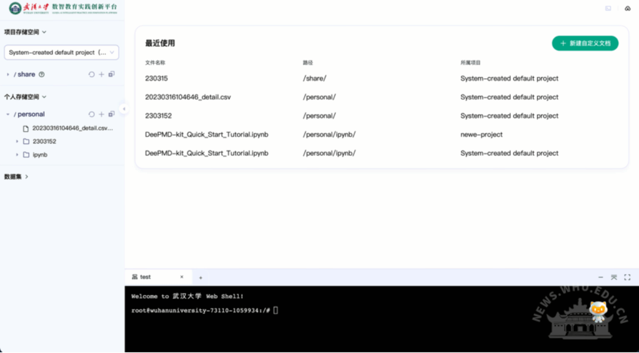
Task: Select the 2303152 folder in sidebar
Action: point(44,141)
